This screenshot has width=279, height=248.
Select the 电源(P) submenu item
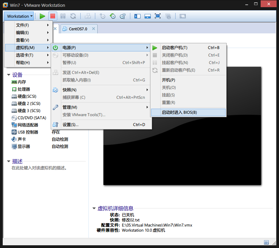[x=101, y=48]
